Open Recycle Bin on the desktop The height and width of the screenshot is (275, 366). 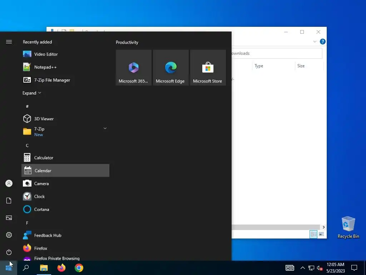pyautogui.click(x=348, y=227)
